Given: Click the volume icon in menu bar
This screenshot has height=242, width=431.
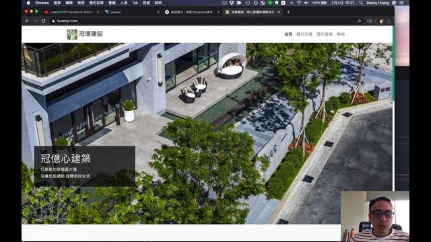Looking at the screenshot, I should point(306,3).
